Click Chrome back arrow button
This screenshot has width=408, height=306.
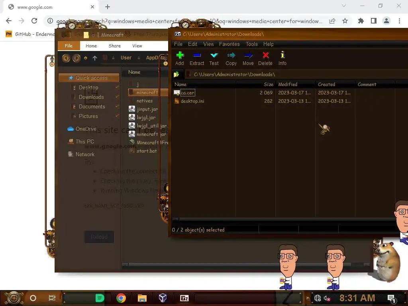9,21
